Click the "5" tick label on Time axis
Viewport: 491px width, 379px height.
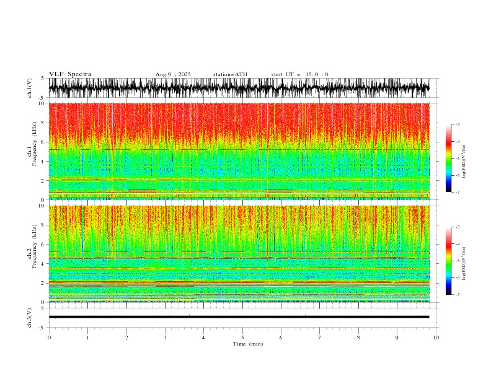(242, 338)
